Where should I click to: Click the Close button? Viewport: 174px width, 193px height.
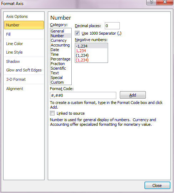157,185
